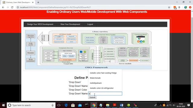Open the Windows Start menu
The height and width of the screenshot is (108, 193).
tap(3, 105)
